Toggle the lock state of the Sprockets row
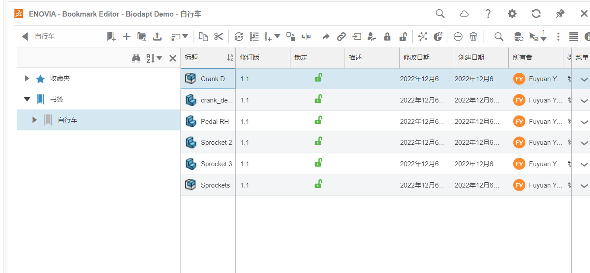Image resolution: width=590 pixels, height=273 pixels. tap(318, 185)
